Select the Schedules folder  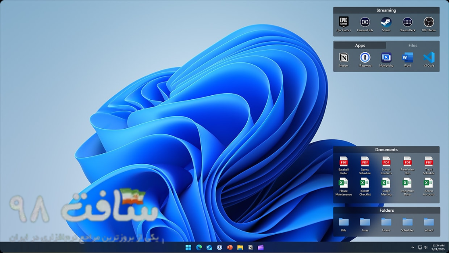click(407, 224)
